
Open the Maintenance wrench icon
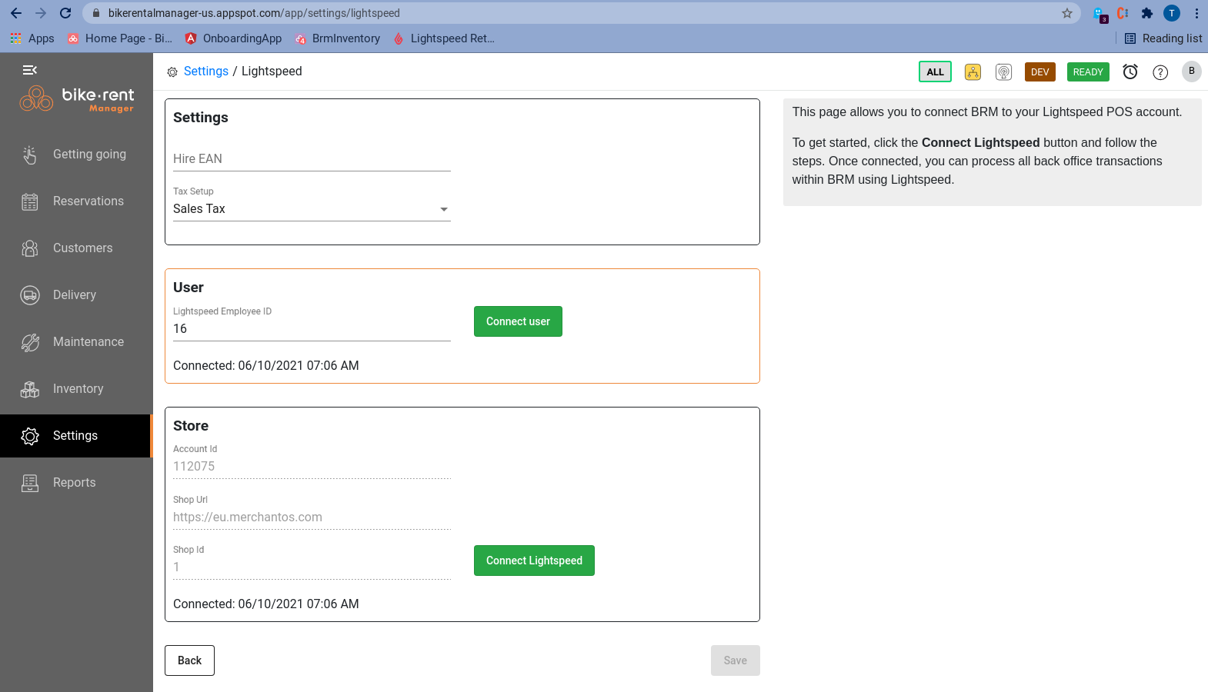tap(30, 342)
